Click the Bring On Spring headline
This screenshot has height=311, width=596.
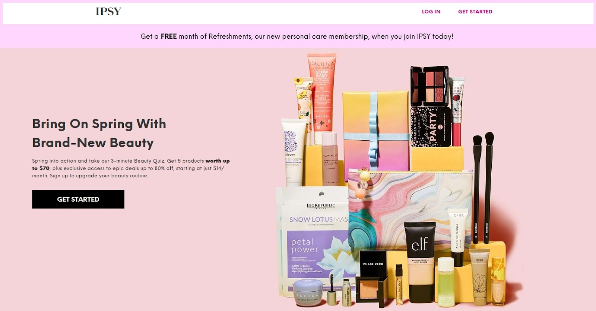click(99, 133)
